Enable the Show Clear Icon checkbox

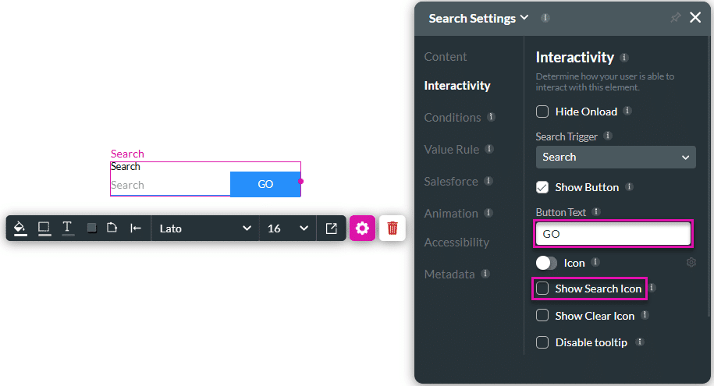click(x=542, y=316)
